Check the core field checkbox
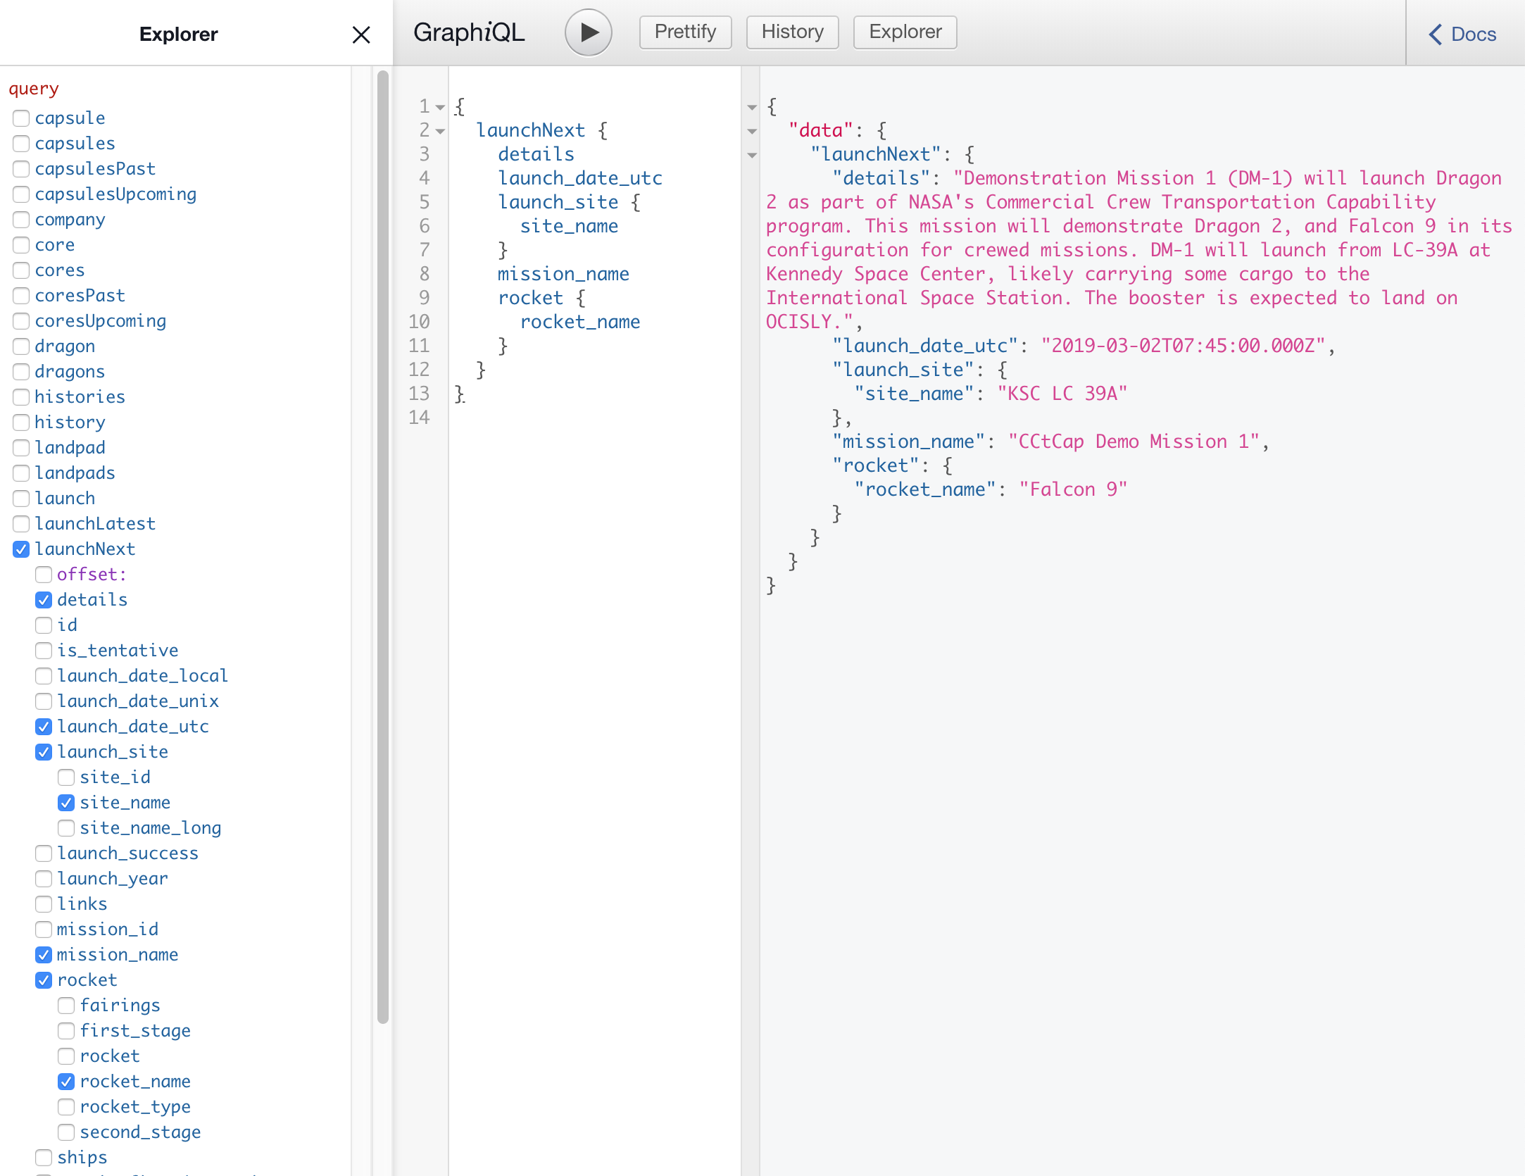The height and width of the screenshot is (1176, 1525). click(21, 245)
